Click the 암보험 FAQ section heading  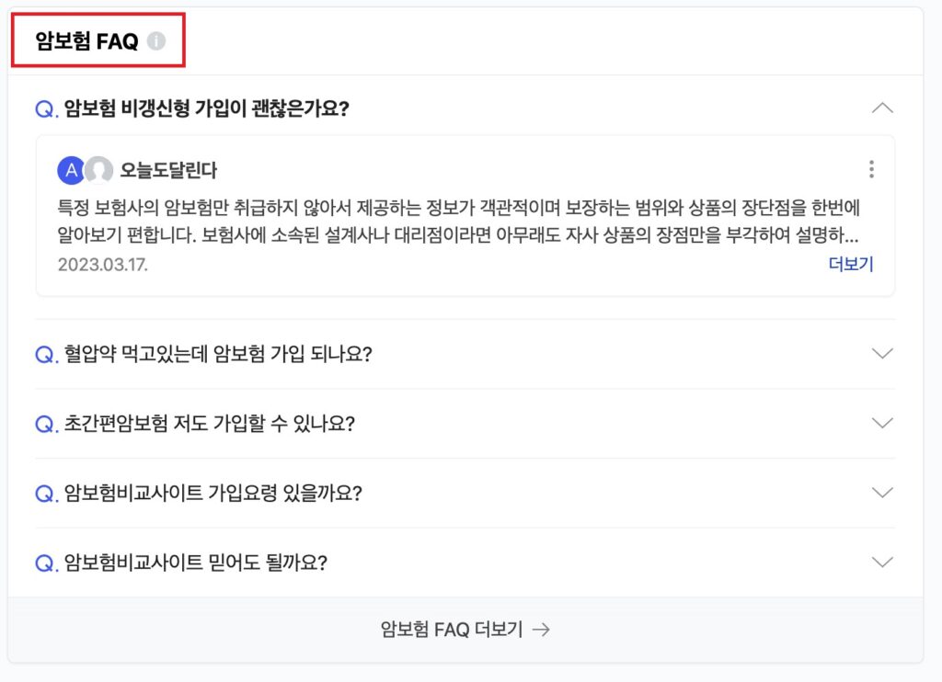(x=86, y=41)
